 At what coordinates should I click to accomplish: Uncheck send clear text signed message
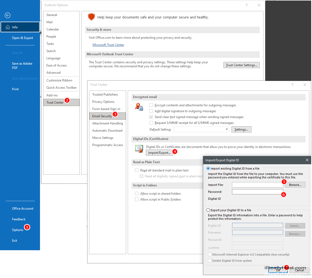pos(151,117)
